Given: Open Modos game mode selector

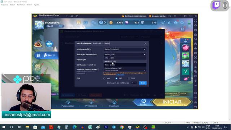Looking at the screenshot, I should pos(144,102).
